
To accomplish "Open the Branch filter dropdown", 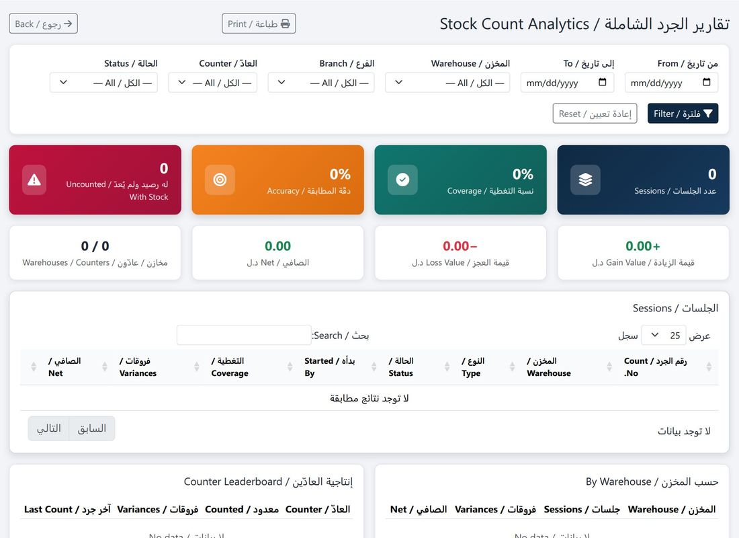I will (x=321, y=83).
